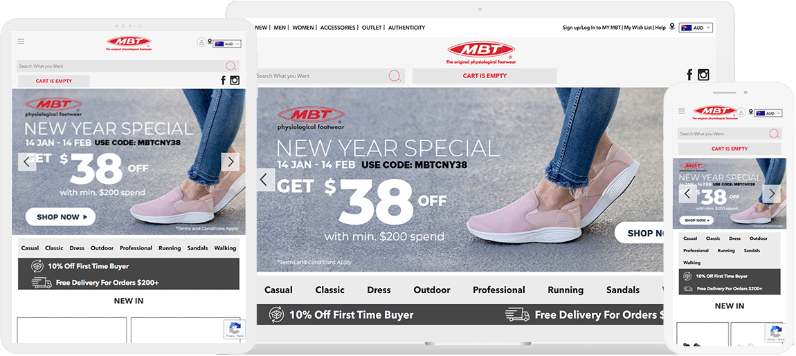Image resolution: width=796 pixels, height=356 pixels.
Task: Open My Wish List link
Action: 638,28
